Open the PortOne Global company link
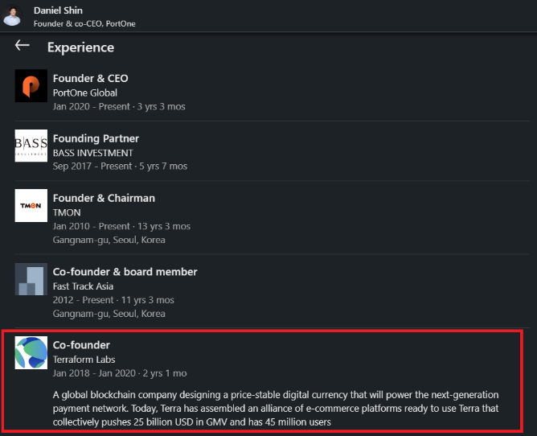Image resolution: width=537 pixels, height=436 pixels. point(84,93)
